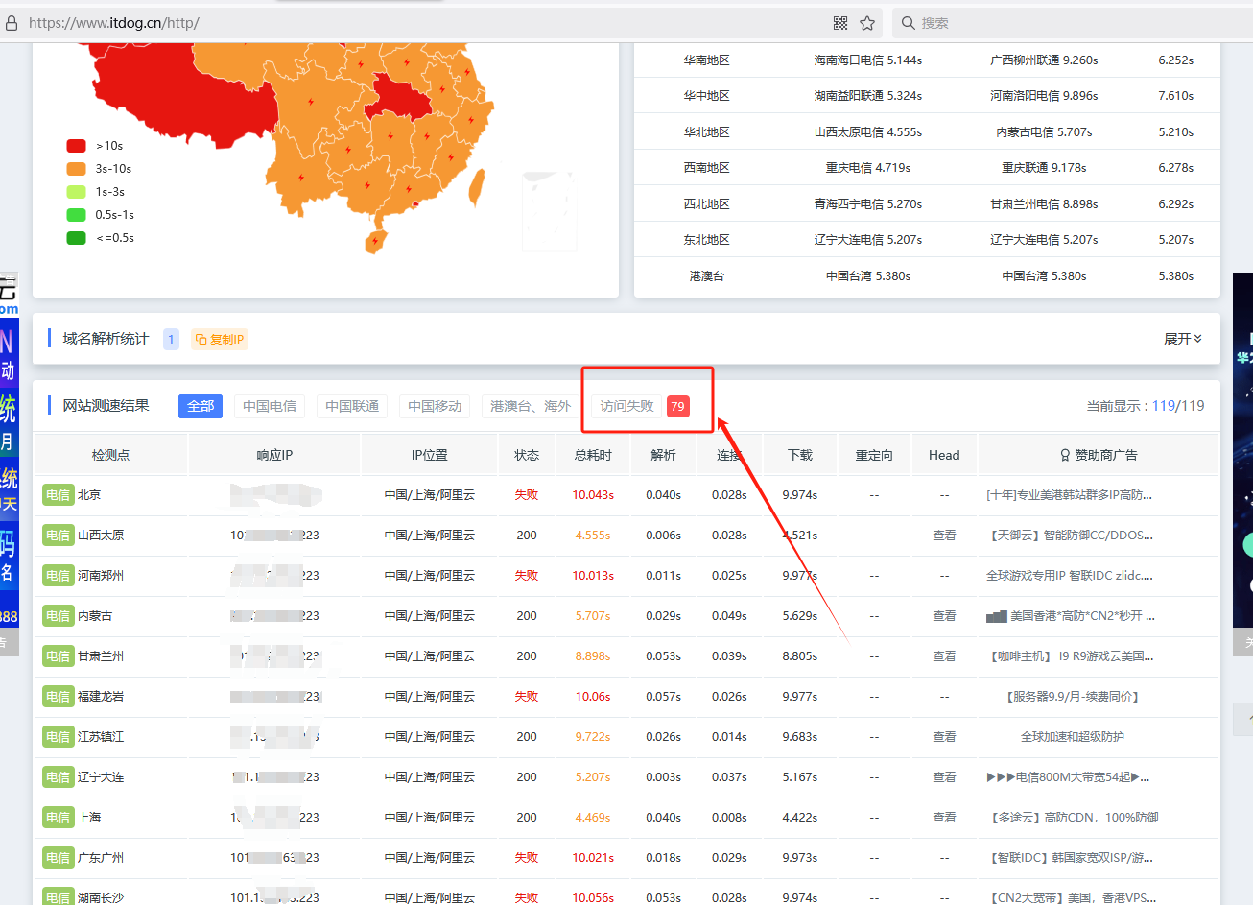Screen dimensions: 1253x905
Task: Sort by the 下载 column header
Action: [800, 455]
